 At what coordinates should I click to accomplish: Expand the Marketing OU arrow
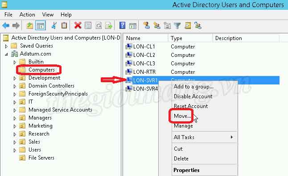tap(15, 126)
